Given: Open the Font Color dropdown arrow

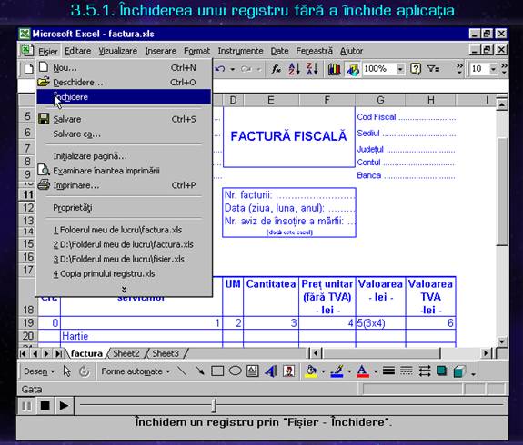Looking at the screenshot, I should tap(376, 371).
